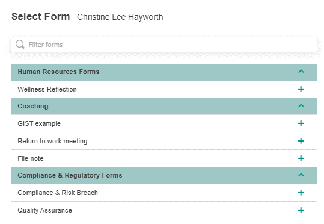
Task: Click the plus icon beside Wellness Reflection
Action: coord(301,89)
